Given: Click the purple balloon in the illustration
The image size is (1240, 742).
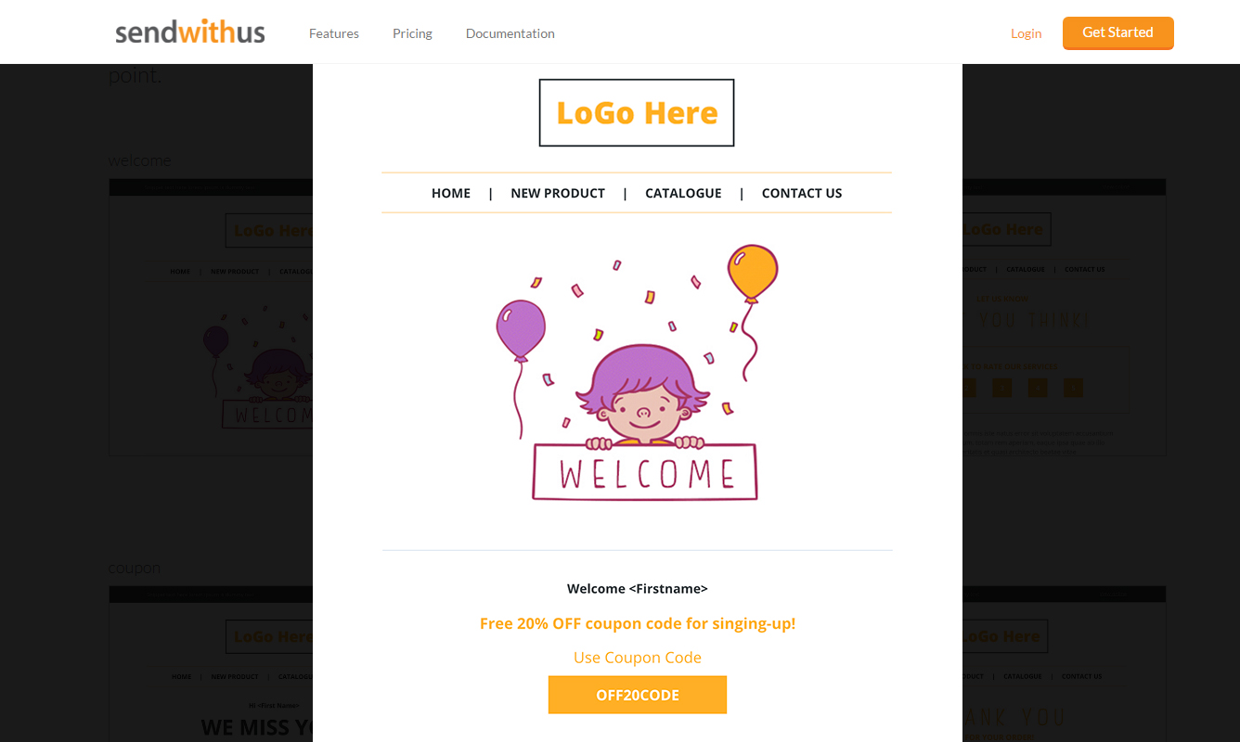Looking at the screenshot, I should (x=521, y=329).
